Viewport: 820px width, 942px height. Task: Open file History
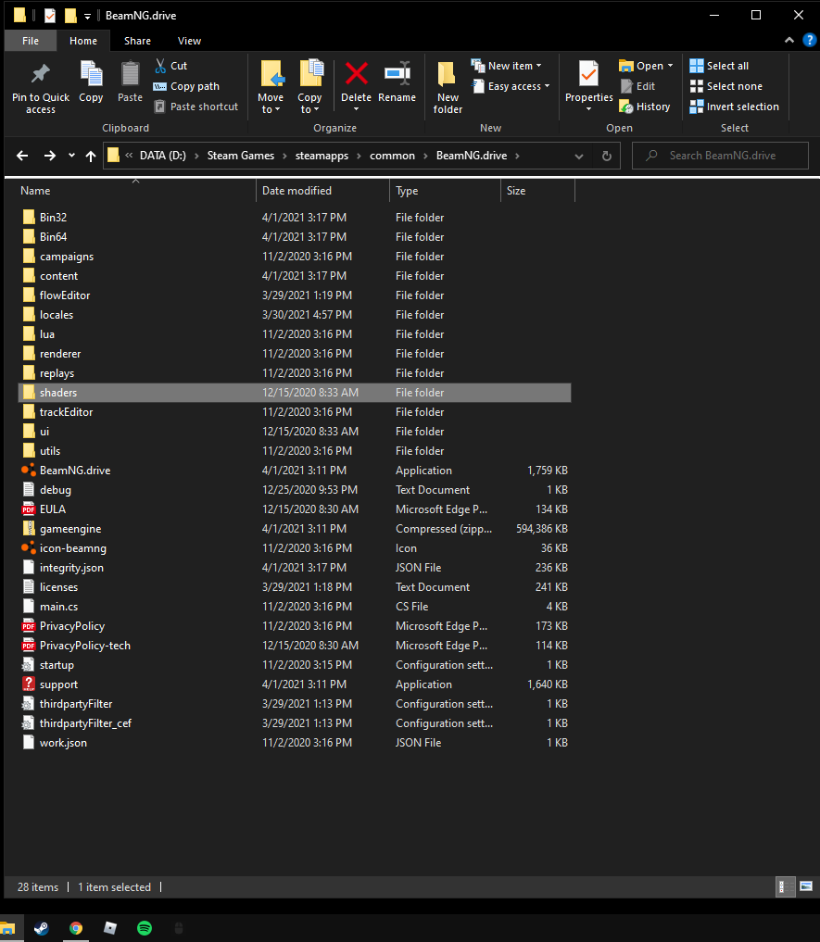[x=645, y=107]
